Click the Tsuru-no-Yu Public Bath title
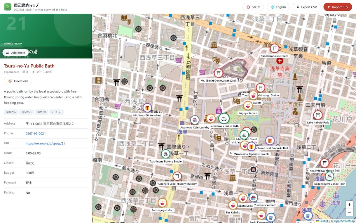The image size is (356, 223). (29, 66)
